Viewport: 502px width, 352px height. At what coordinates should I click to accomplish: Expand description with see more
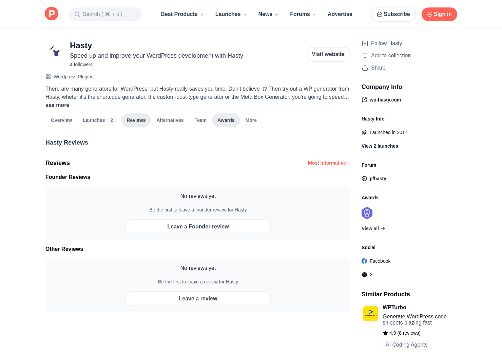[57, 105]
